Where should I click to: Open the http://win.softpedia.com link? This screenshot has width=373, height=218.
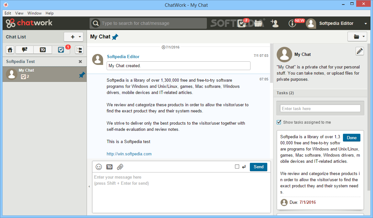129,154
